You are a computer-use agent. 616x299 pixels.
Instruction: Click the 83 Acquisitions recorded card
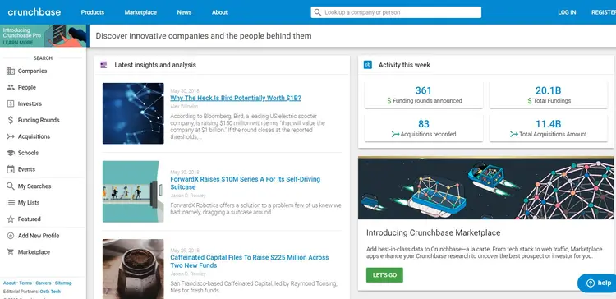coord(424,128)
